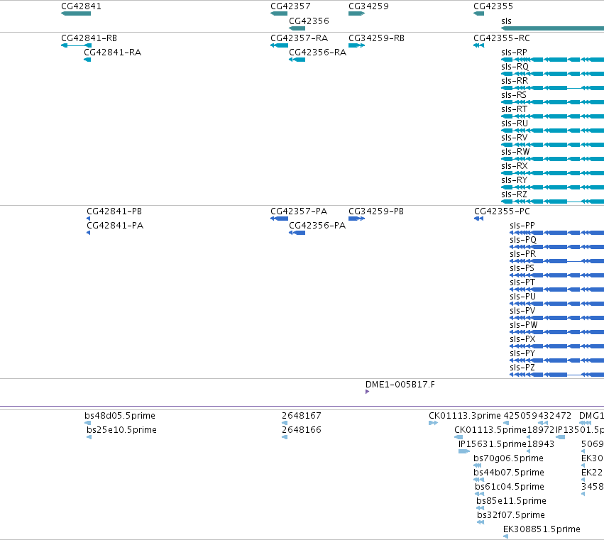Select transcript CG34259-RB
Viewport: 604px width, 540px height.
[x=356, y=45]
